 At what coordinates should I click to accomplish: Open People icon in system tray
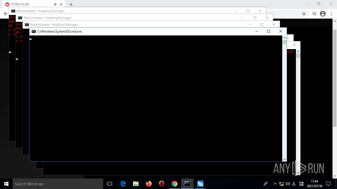pos(266,184)
